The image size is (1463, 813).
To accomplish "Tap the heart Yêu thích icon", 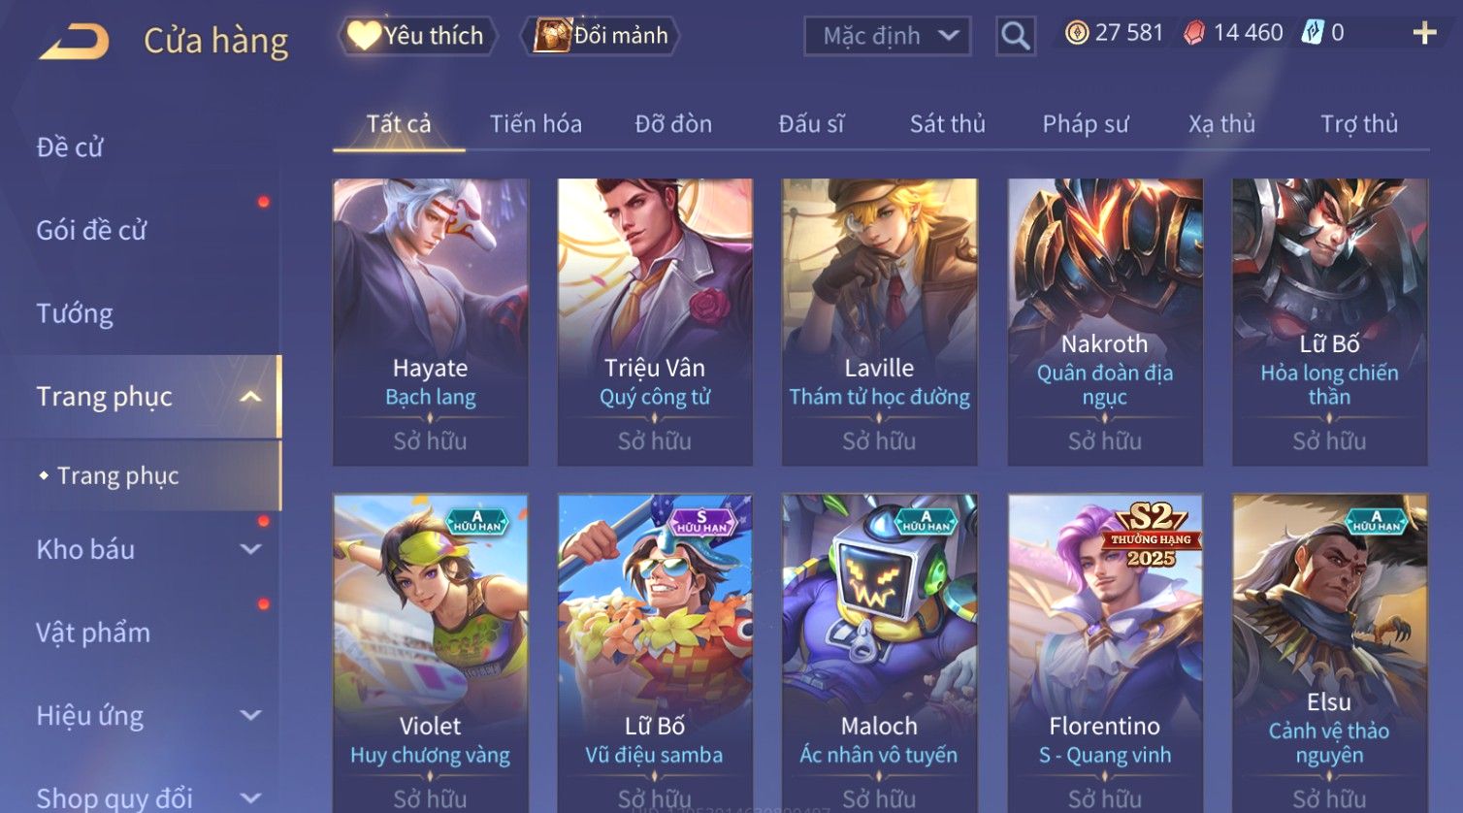I will [x=363, y=36].
